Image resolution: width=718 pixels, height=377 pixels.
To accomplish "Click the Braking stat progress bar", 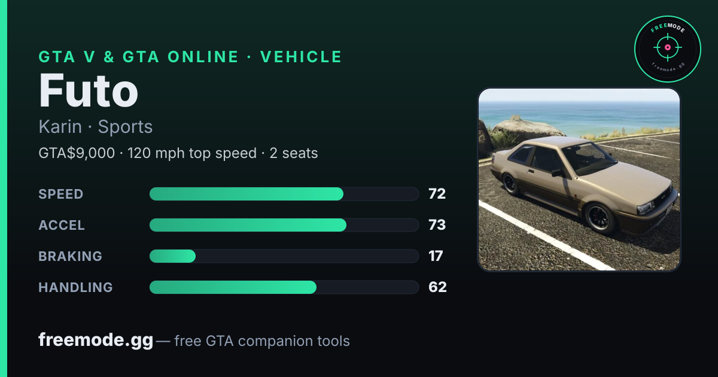I will (284, 256).
